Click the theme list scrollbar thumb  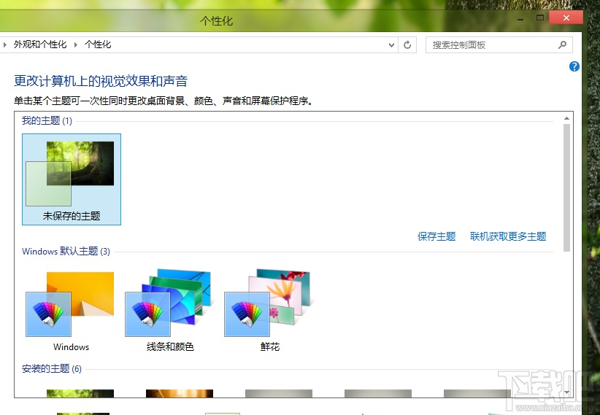pos(566,187)
